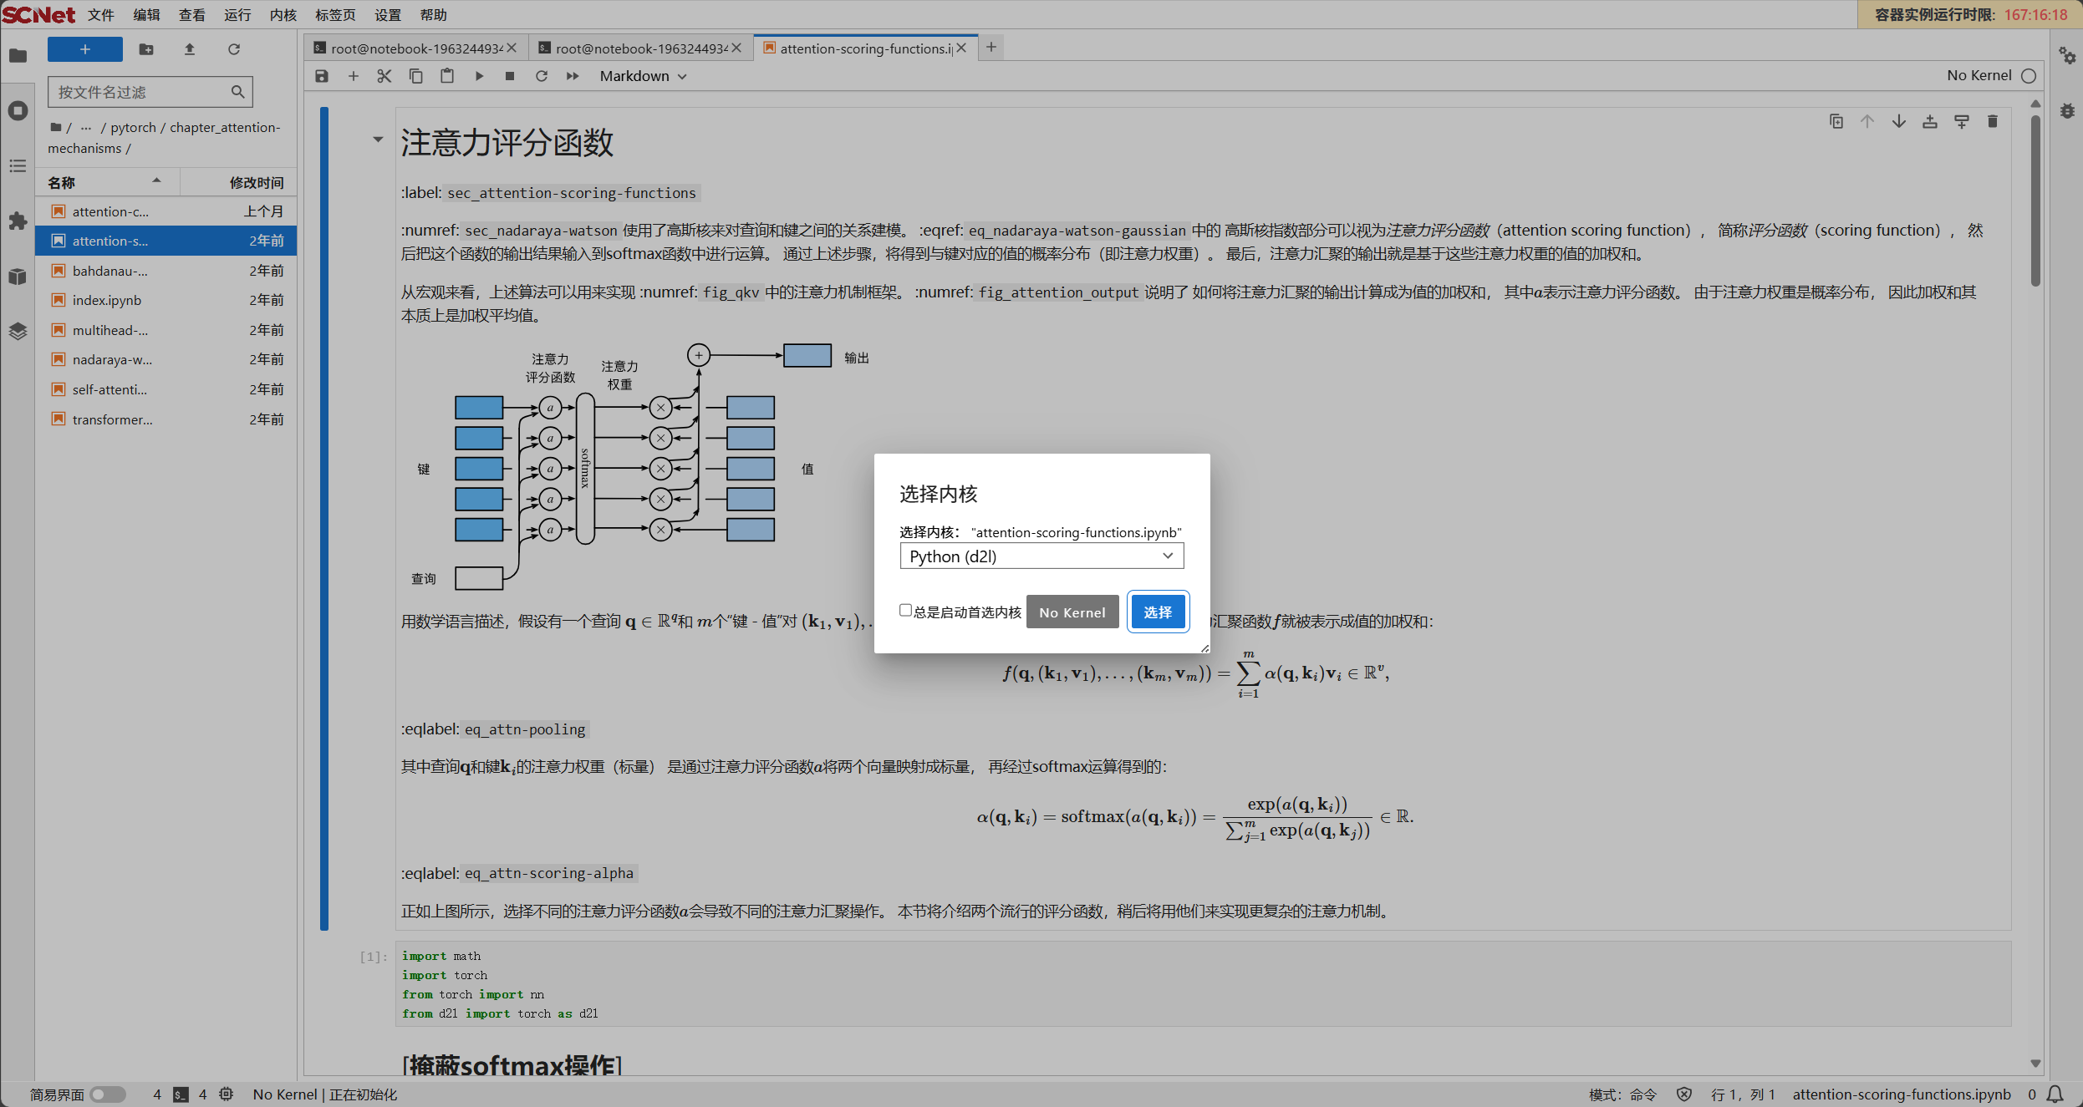Open the Python (d2l) kernel dropdown
2083x1107 pixels.
pyautogui.click(x=1041, y=556)
